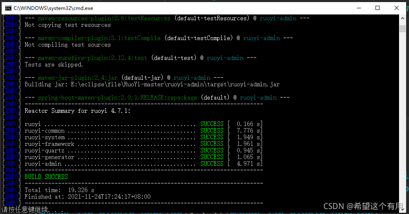Click 'Tests are skipped.' line
The width and height of the screenshot is (409, 214).
click(x=54, y=64)
